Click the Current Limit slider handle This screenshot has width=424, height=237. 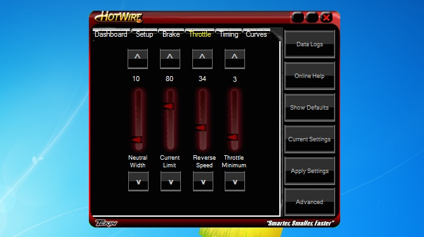click(168, 106)
